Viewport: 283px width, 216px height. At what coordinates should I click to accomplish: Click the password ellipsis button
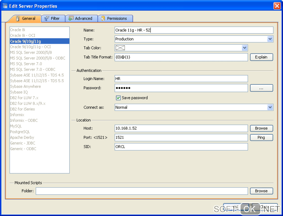point(261,88)
